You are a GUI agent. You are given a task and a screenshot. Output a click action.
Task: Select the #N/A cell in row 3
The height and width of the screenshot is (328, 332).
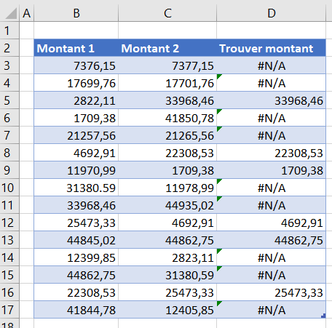click(x=272, y=65)
